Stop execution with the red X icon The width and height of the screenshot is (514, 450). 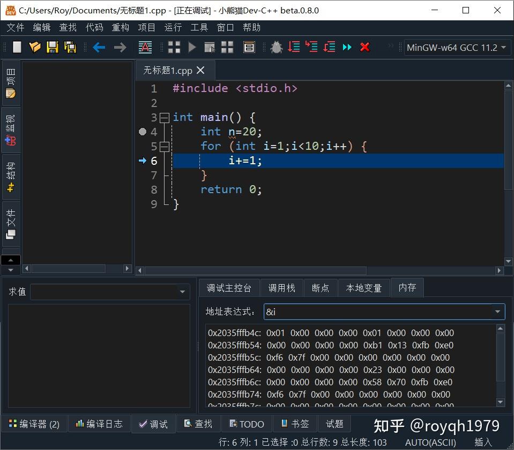(364, 47)
